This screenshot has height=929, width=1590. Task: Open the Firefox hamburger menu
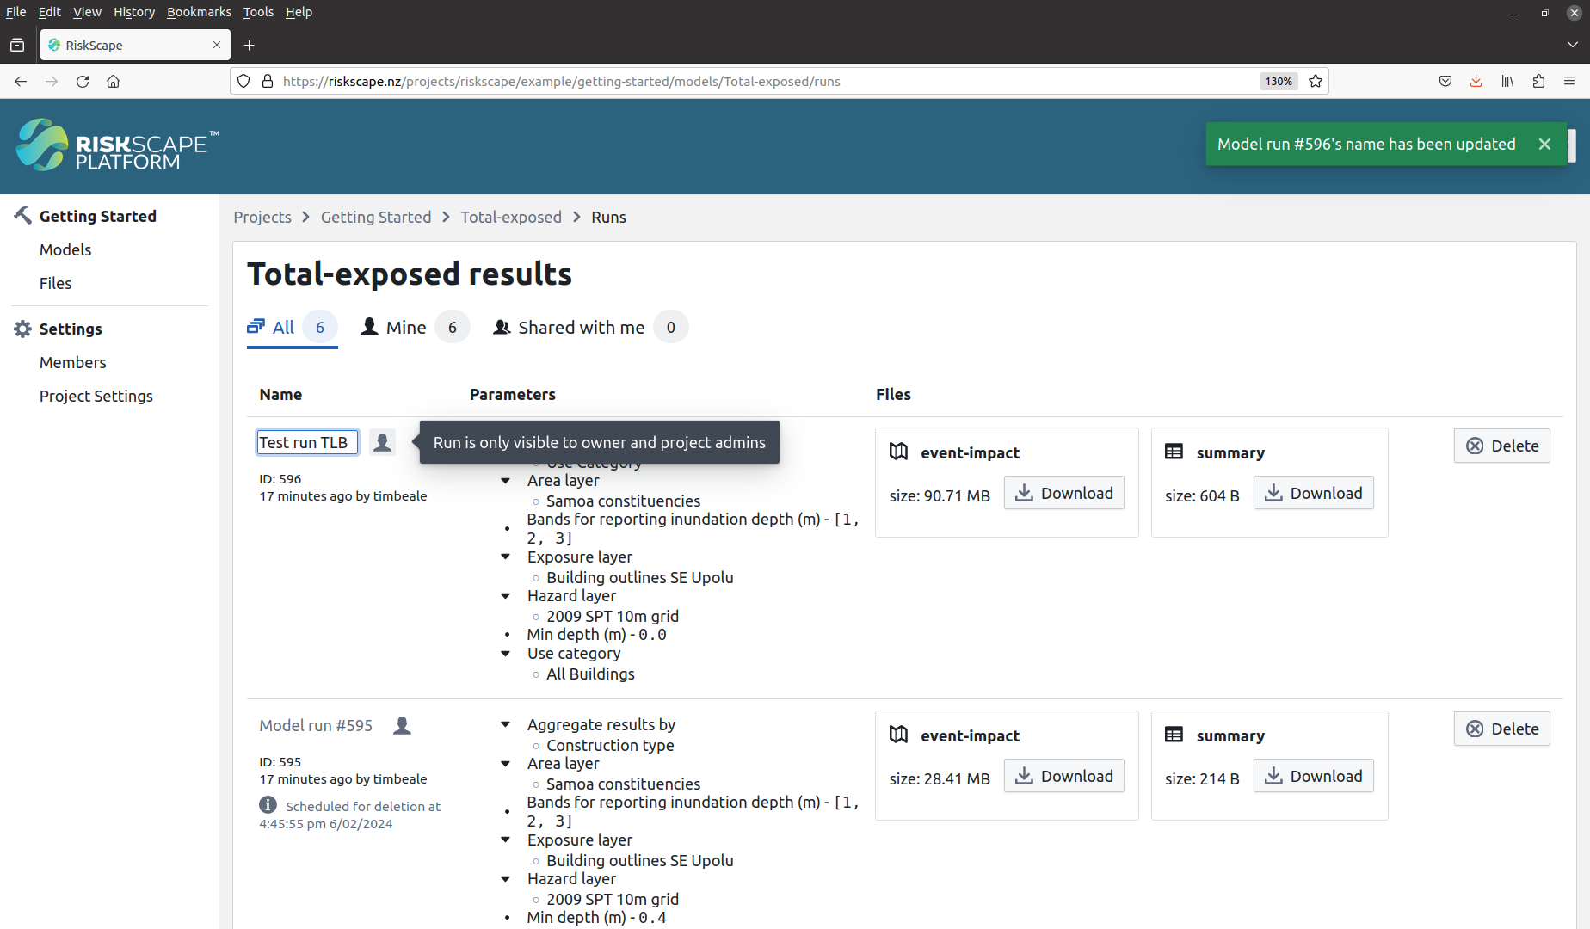click(x=1569, y=81)
